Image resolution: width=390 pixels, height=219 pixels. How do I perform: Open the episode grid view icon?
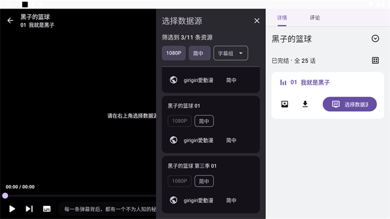click(376, 61)
